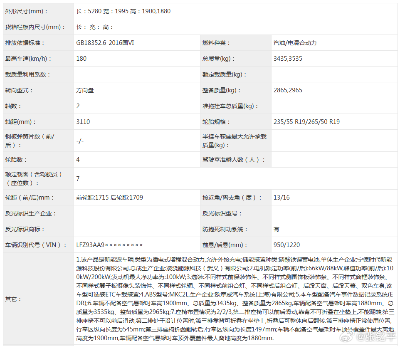This screenshot has width=400, height=346.
Task: Click the 轮胎规格 label
Action: [x=216, y=122]
